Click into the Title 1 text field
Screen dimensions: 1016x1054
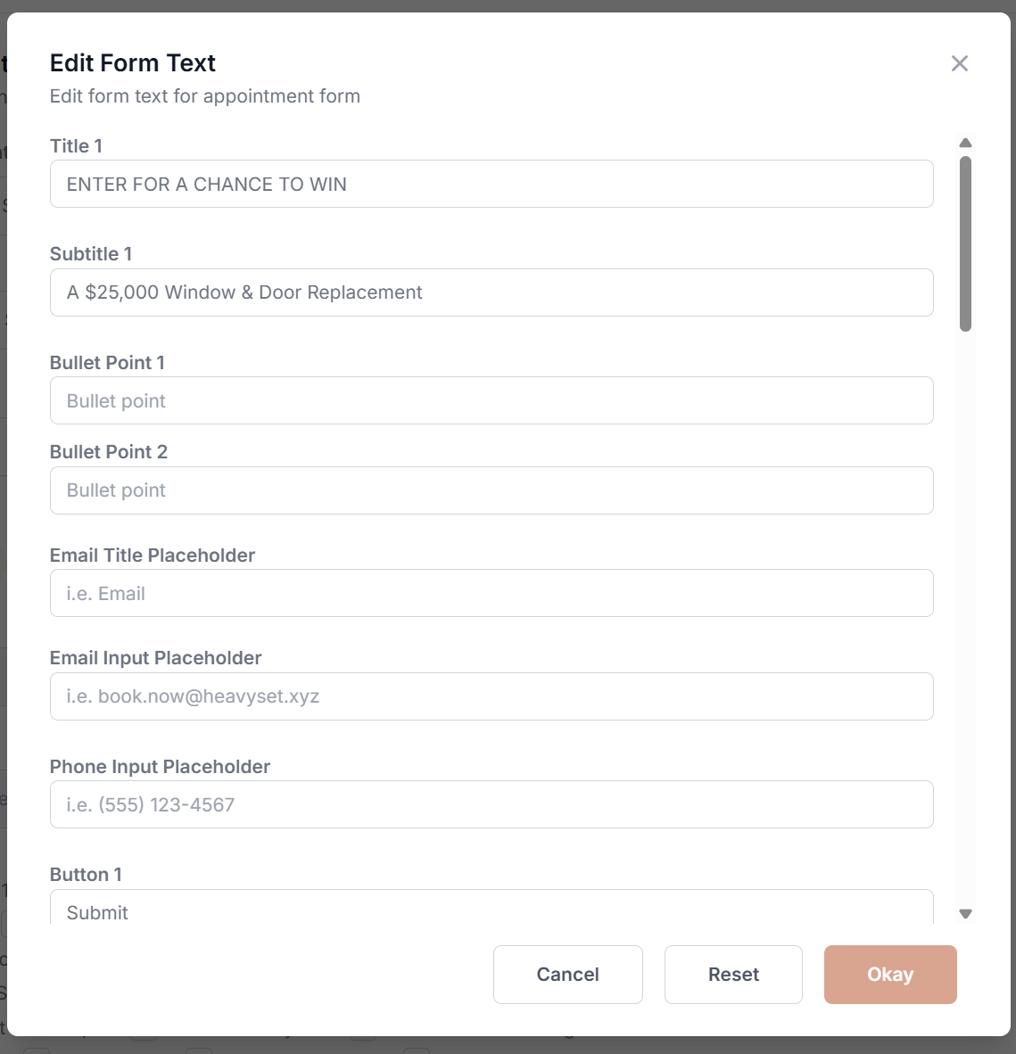491,184
